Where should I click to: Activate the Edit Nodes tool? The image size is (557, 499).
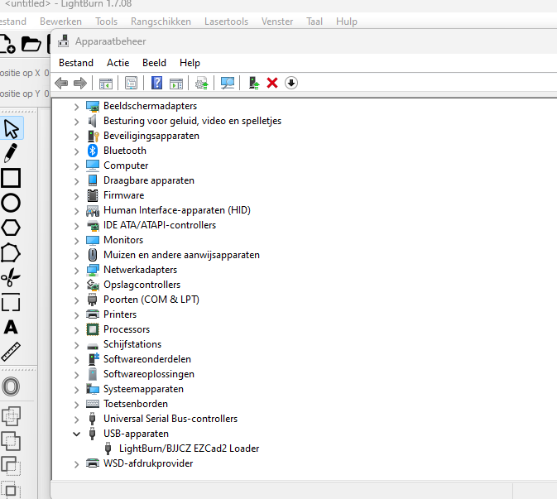tap(11, 253)
